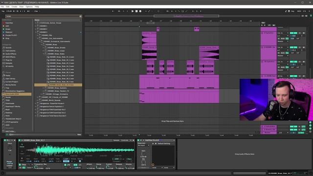Open the Options menu
The image size is (313, 176).
pyautogui.click(x=29, y=6)
